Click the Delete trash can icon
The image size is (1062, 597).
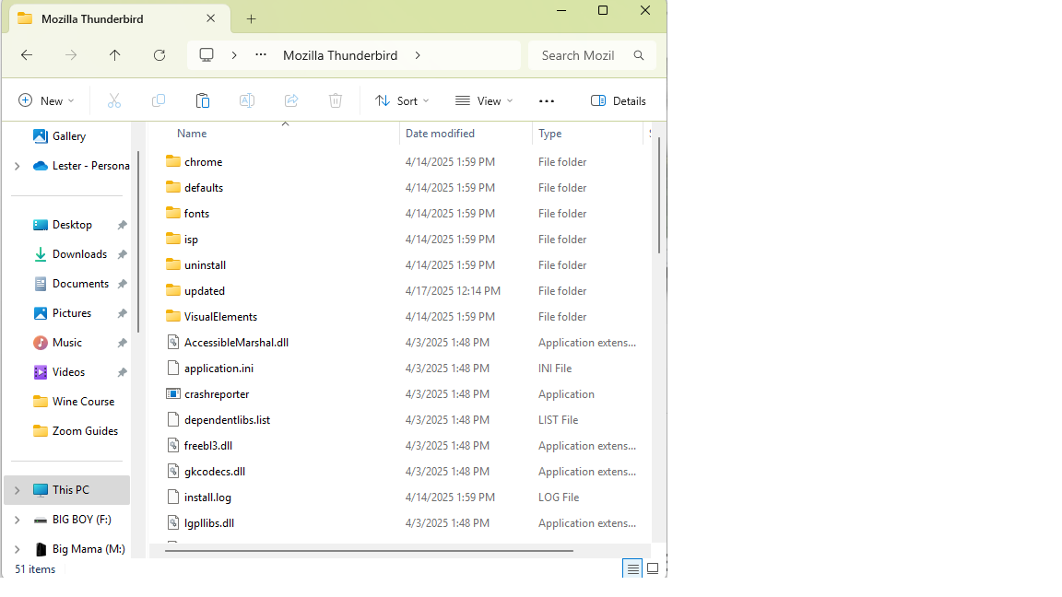pyautogui.click(x=336, y=101)
